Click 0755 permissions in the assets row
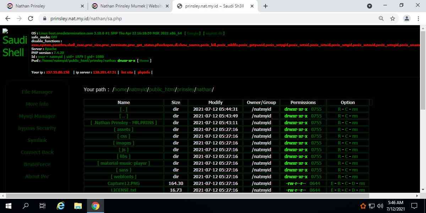The width and height of the screenshot is (426, 213). pyautogui.click(x=316, y=130)
